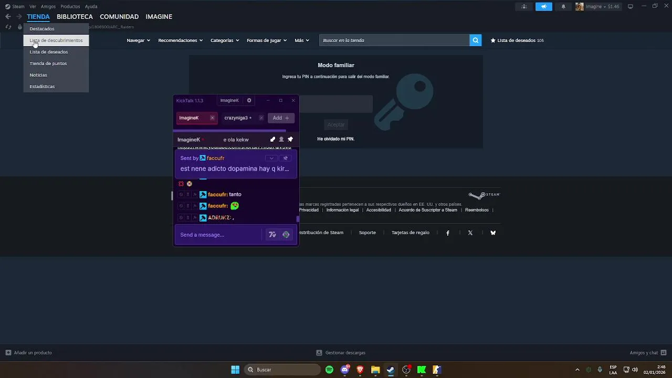Open Lista de deseados 105 link
This screenshot has width=672, height=378.
pyautogui.click(x=517, y=40)
